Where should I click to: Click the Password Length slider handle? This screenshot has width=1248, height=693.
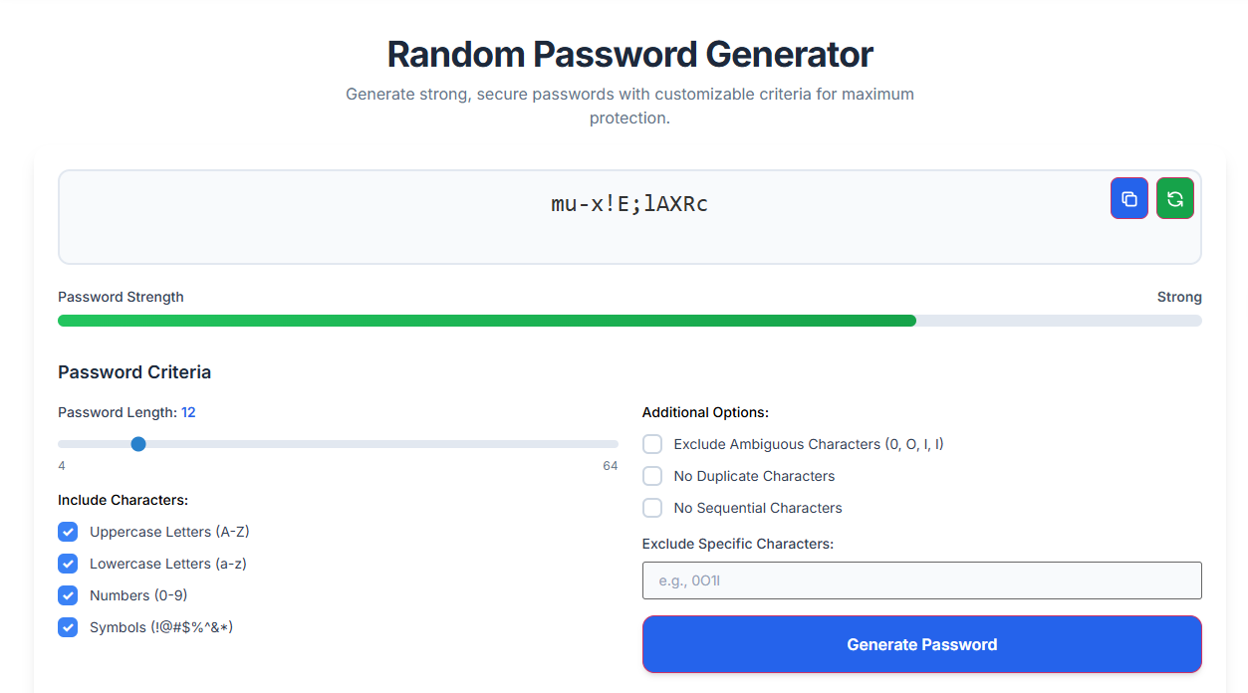point(137,444)
